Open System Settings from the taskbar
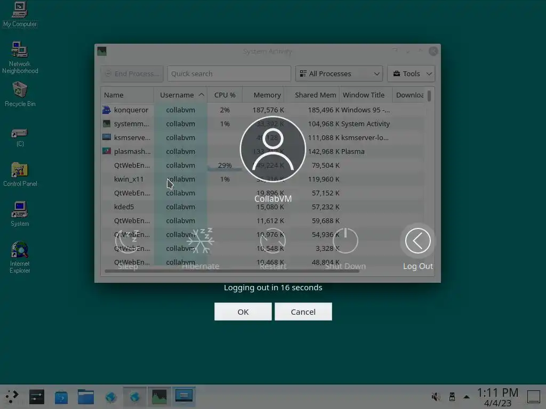This screenshot has height=409, width=546. [37, 396]
